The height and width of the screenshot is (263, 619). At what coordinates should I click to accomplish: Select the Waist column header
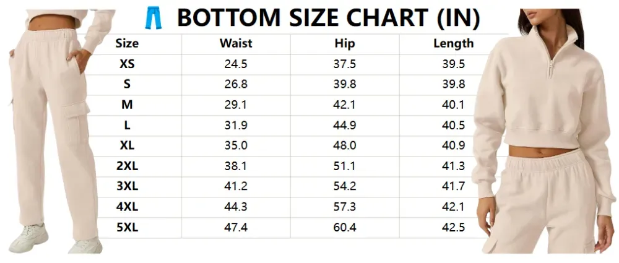(236, 43)
